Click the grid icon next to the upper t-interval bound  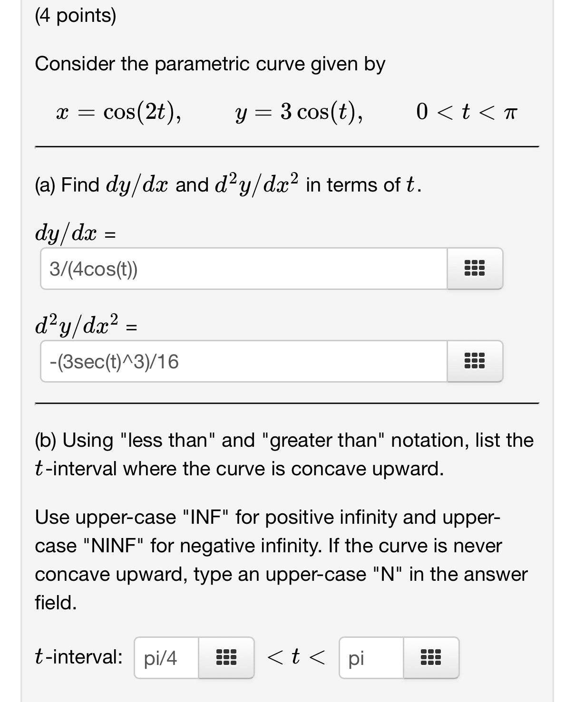(x=431, y=658)
